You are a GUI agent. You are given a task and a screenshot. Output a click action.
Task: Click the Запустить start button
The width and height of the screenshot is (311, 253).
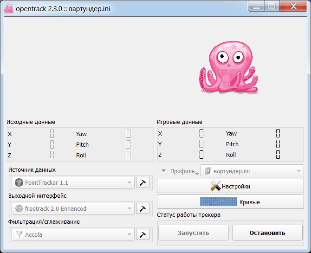click(194, 233)
